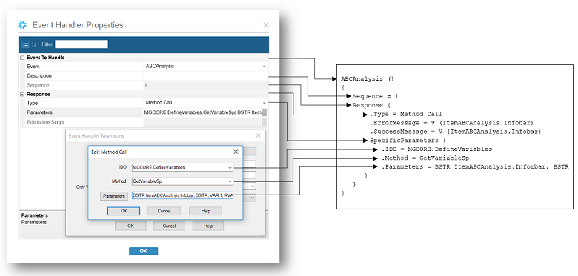This screenshot has width=578, height=276.
Task: Click OK in the Edit Method Call dialog
Action: click(124, 211)
